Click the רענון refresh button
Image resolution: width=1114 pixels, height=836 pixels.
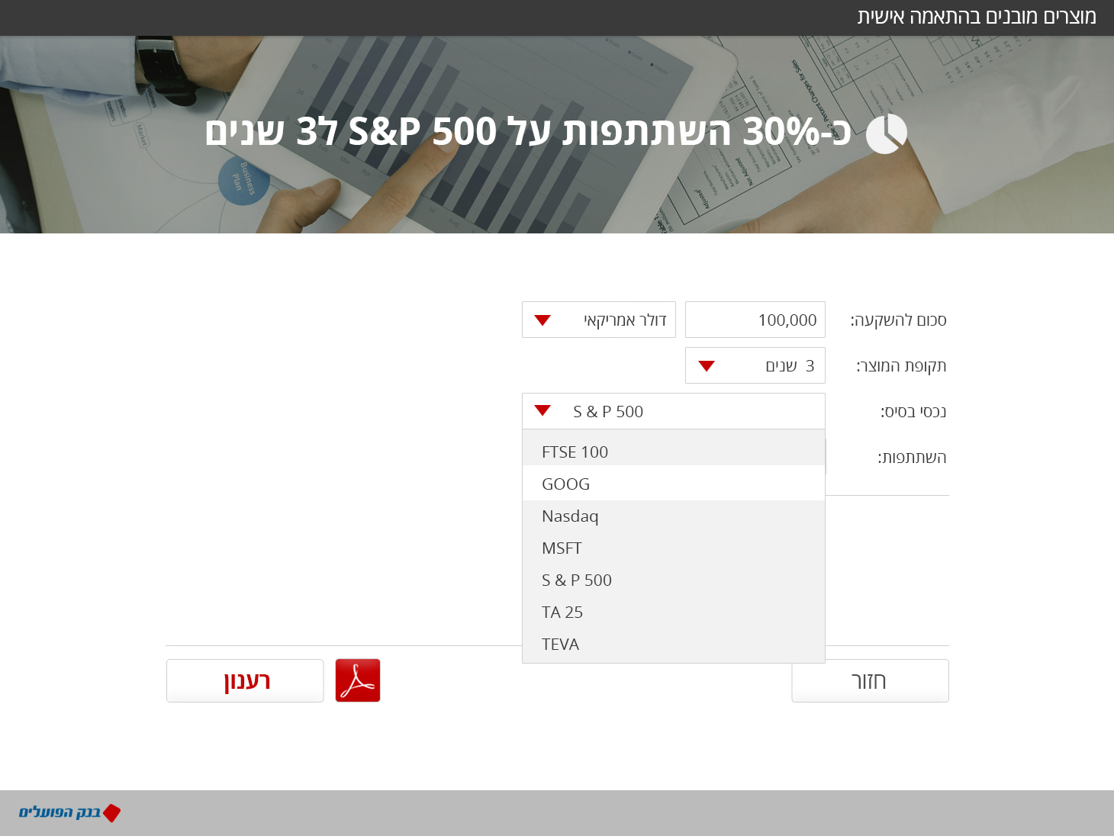[x=245, y=680]
